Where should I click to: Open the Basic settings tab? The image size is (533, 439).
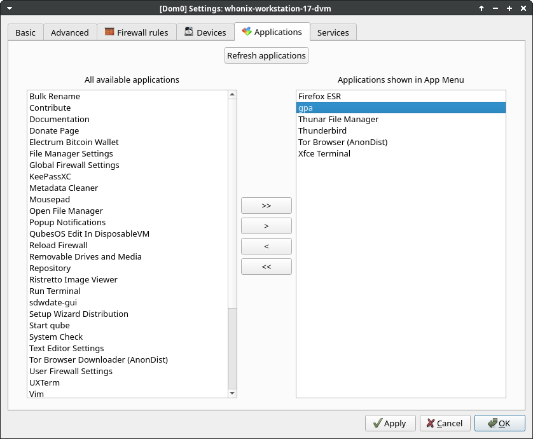pos(25,32)
